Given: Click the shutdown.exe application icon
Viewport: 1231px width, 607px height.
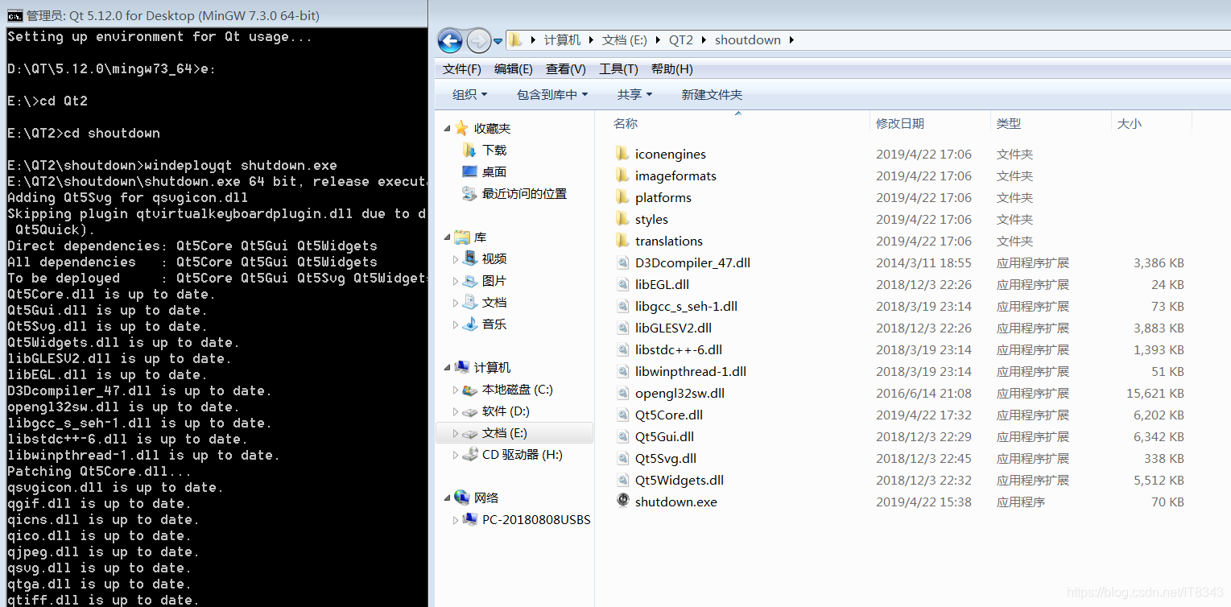Looking at the screenshot, I should (622, 501).
